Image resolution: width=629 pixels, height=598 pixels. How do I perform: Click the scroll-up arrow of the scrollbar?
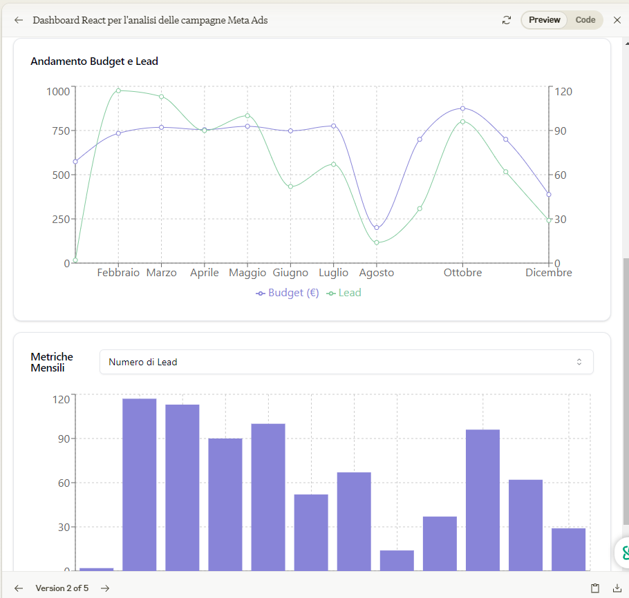tap(627, 43)
